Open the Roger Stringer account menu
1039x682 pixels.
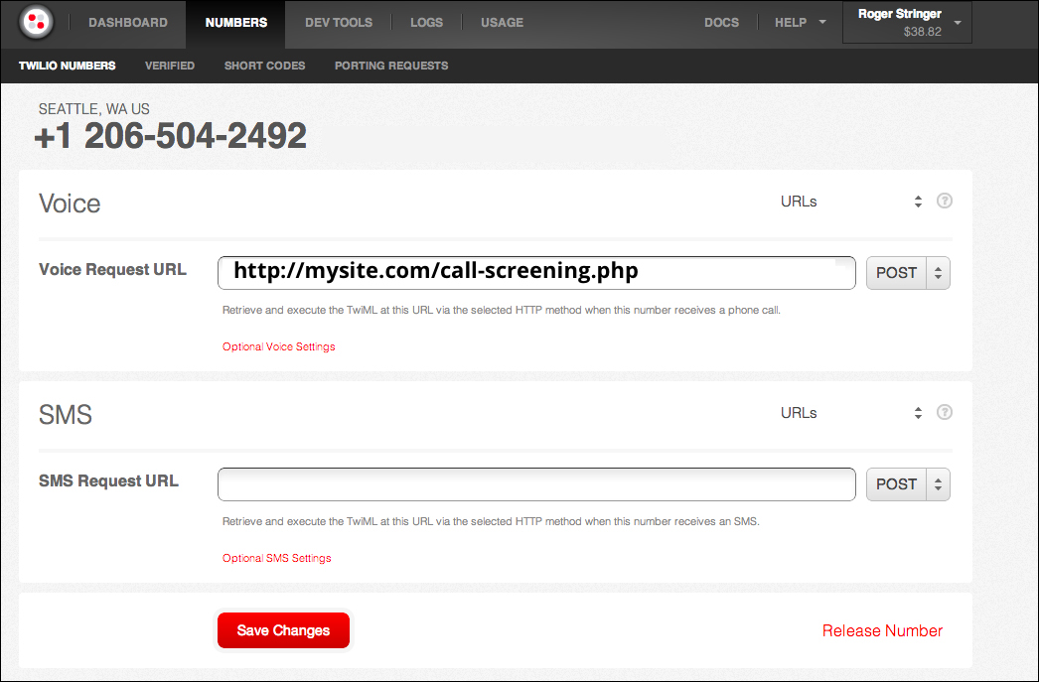[906, 23]
